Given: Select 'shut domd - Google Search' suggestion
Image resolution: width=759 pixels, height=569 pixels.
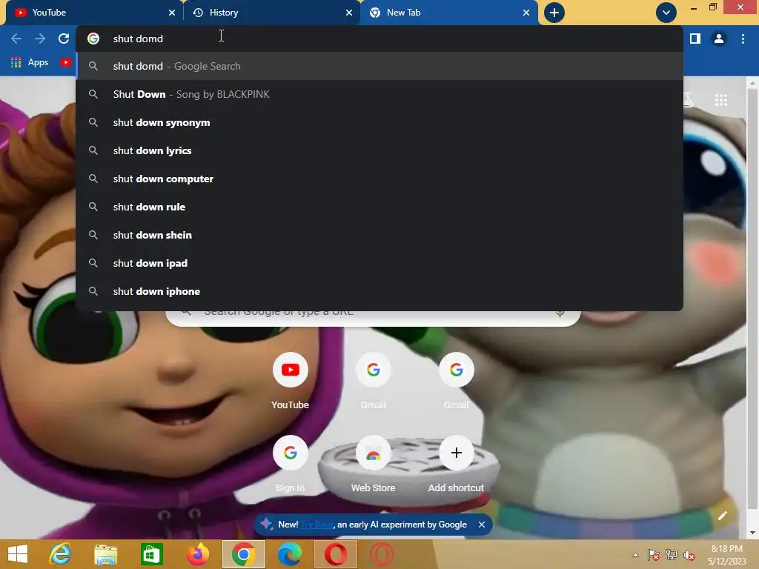Looking at the screenshot, I should click(x=379, y=66).
